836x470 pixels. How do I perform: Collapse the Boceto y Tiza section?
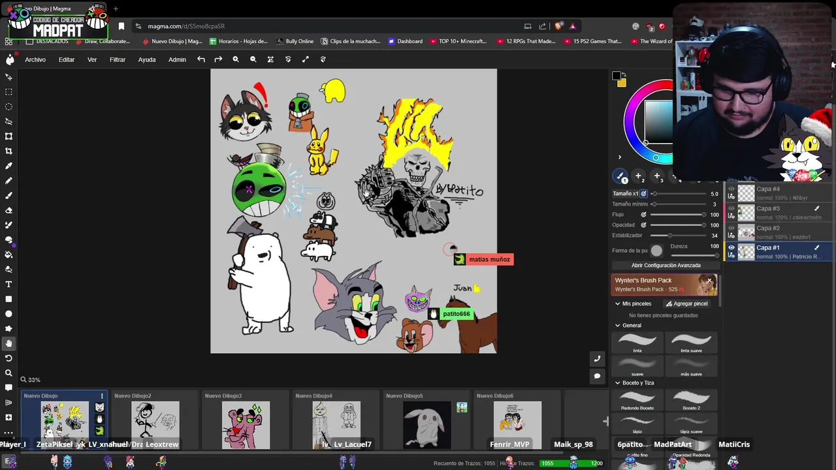click(x=617, y=383)
